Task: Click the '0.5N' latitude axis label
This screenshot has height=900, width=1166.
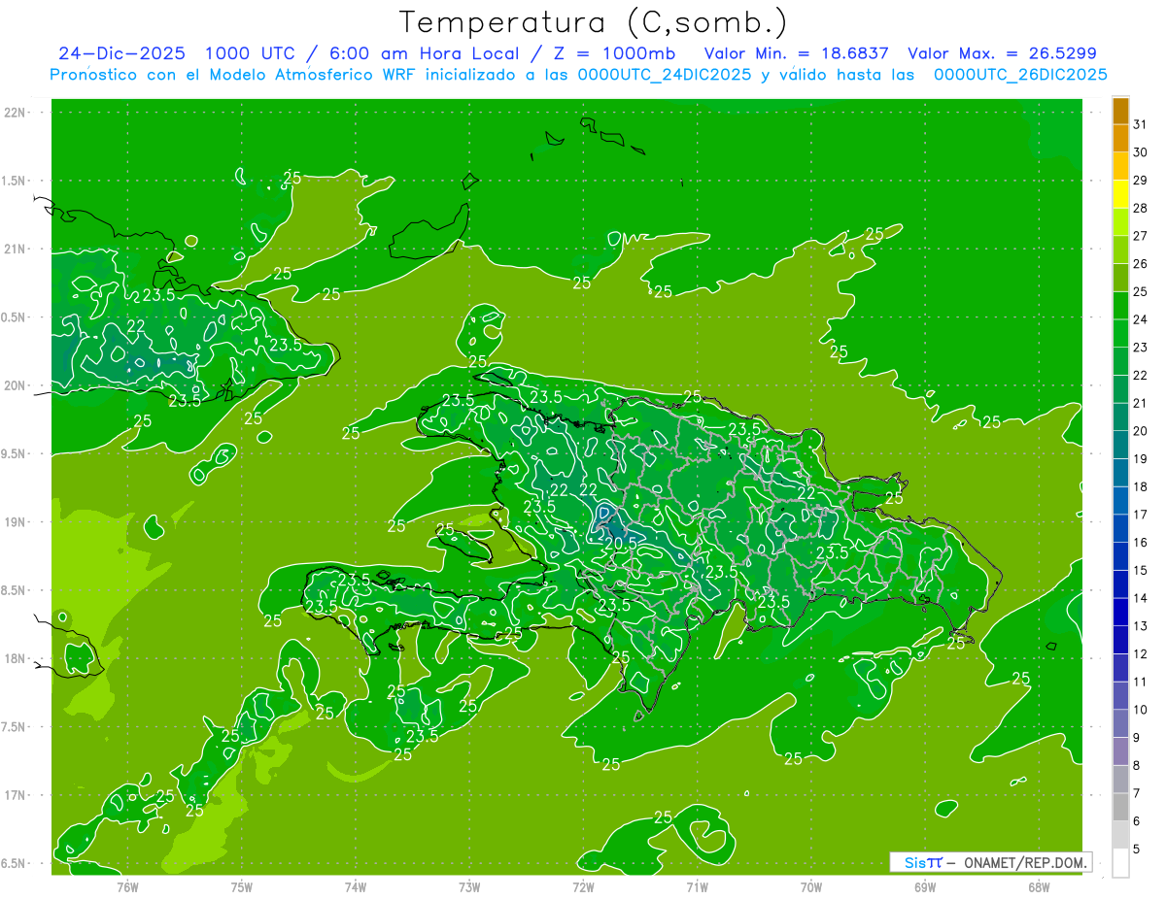Action: (15, 317)
